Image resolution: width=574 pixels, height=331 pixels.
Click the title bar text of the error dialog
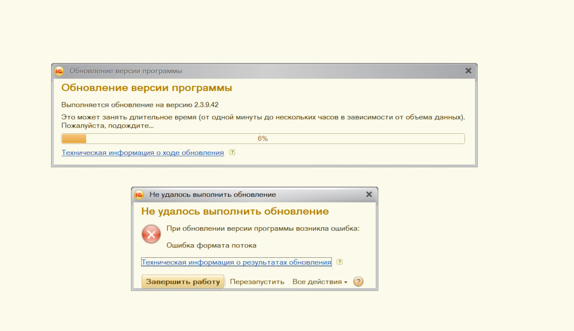click(213, 194)
